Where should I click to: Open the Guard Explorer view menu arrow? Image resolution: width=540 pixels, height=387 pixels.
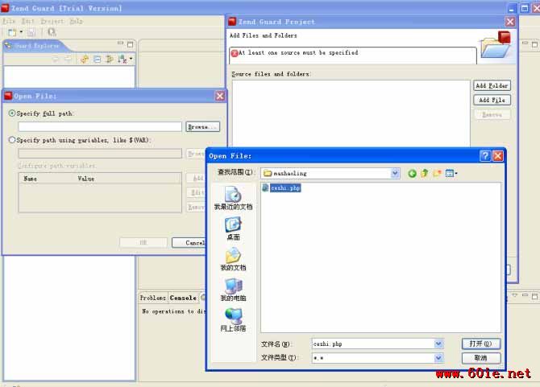pyautogui.click(x=131, y=59)
